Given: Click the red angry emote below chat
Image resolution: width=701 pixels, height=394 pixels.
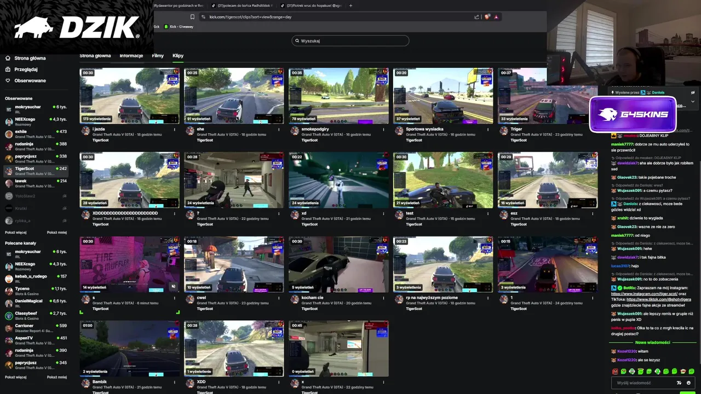Looking at the screenshot, I should (x=615, y=372).
